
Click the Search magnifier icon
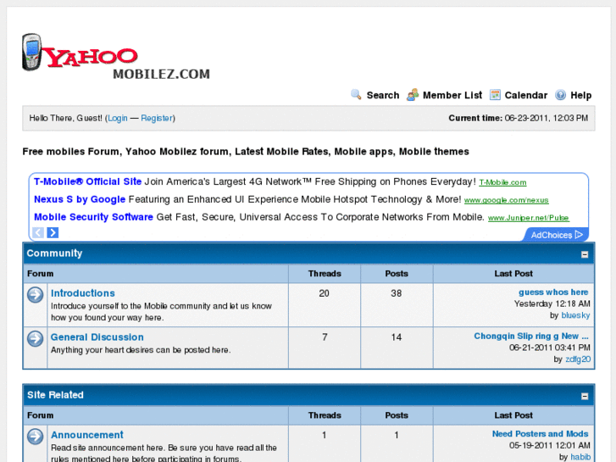pyautogui.click(x=356, y=95)
